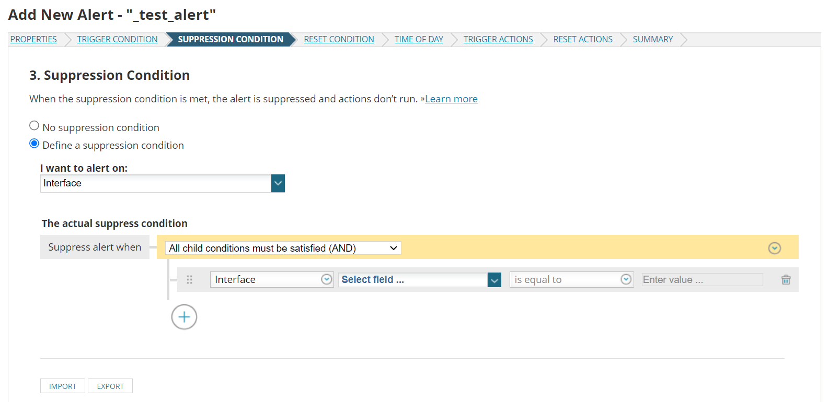This screenshot has height=402, width=829.
Task: Focus the Enter value input field
Action: (x=702, y=280)
